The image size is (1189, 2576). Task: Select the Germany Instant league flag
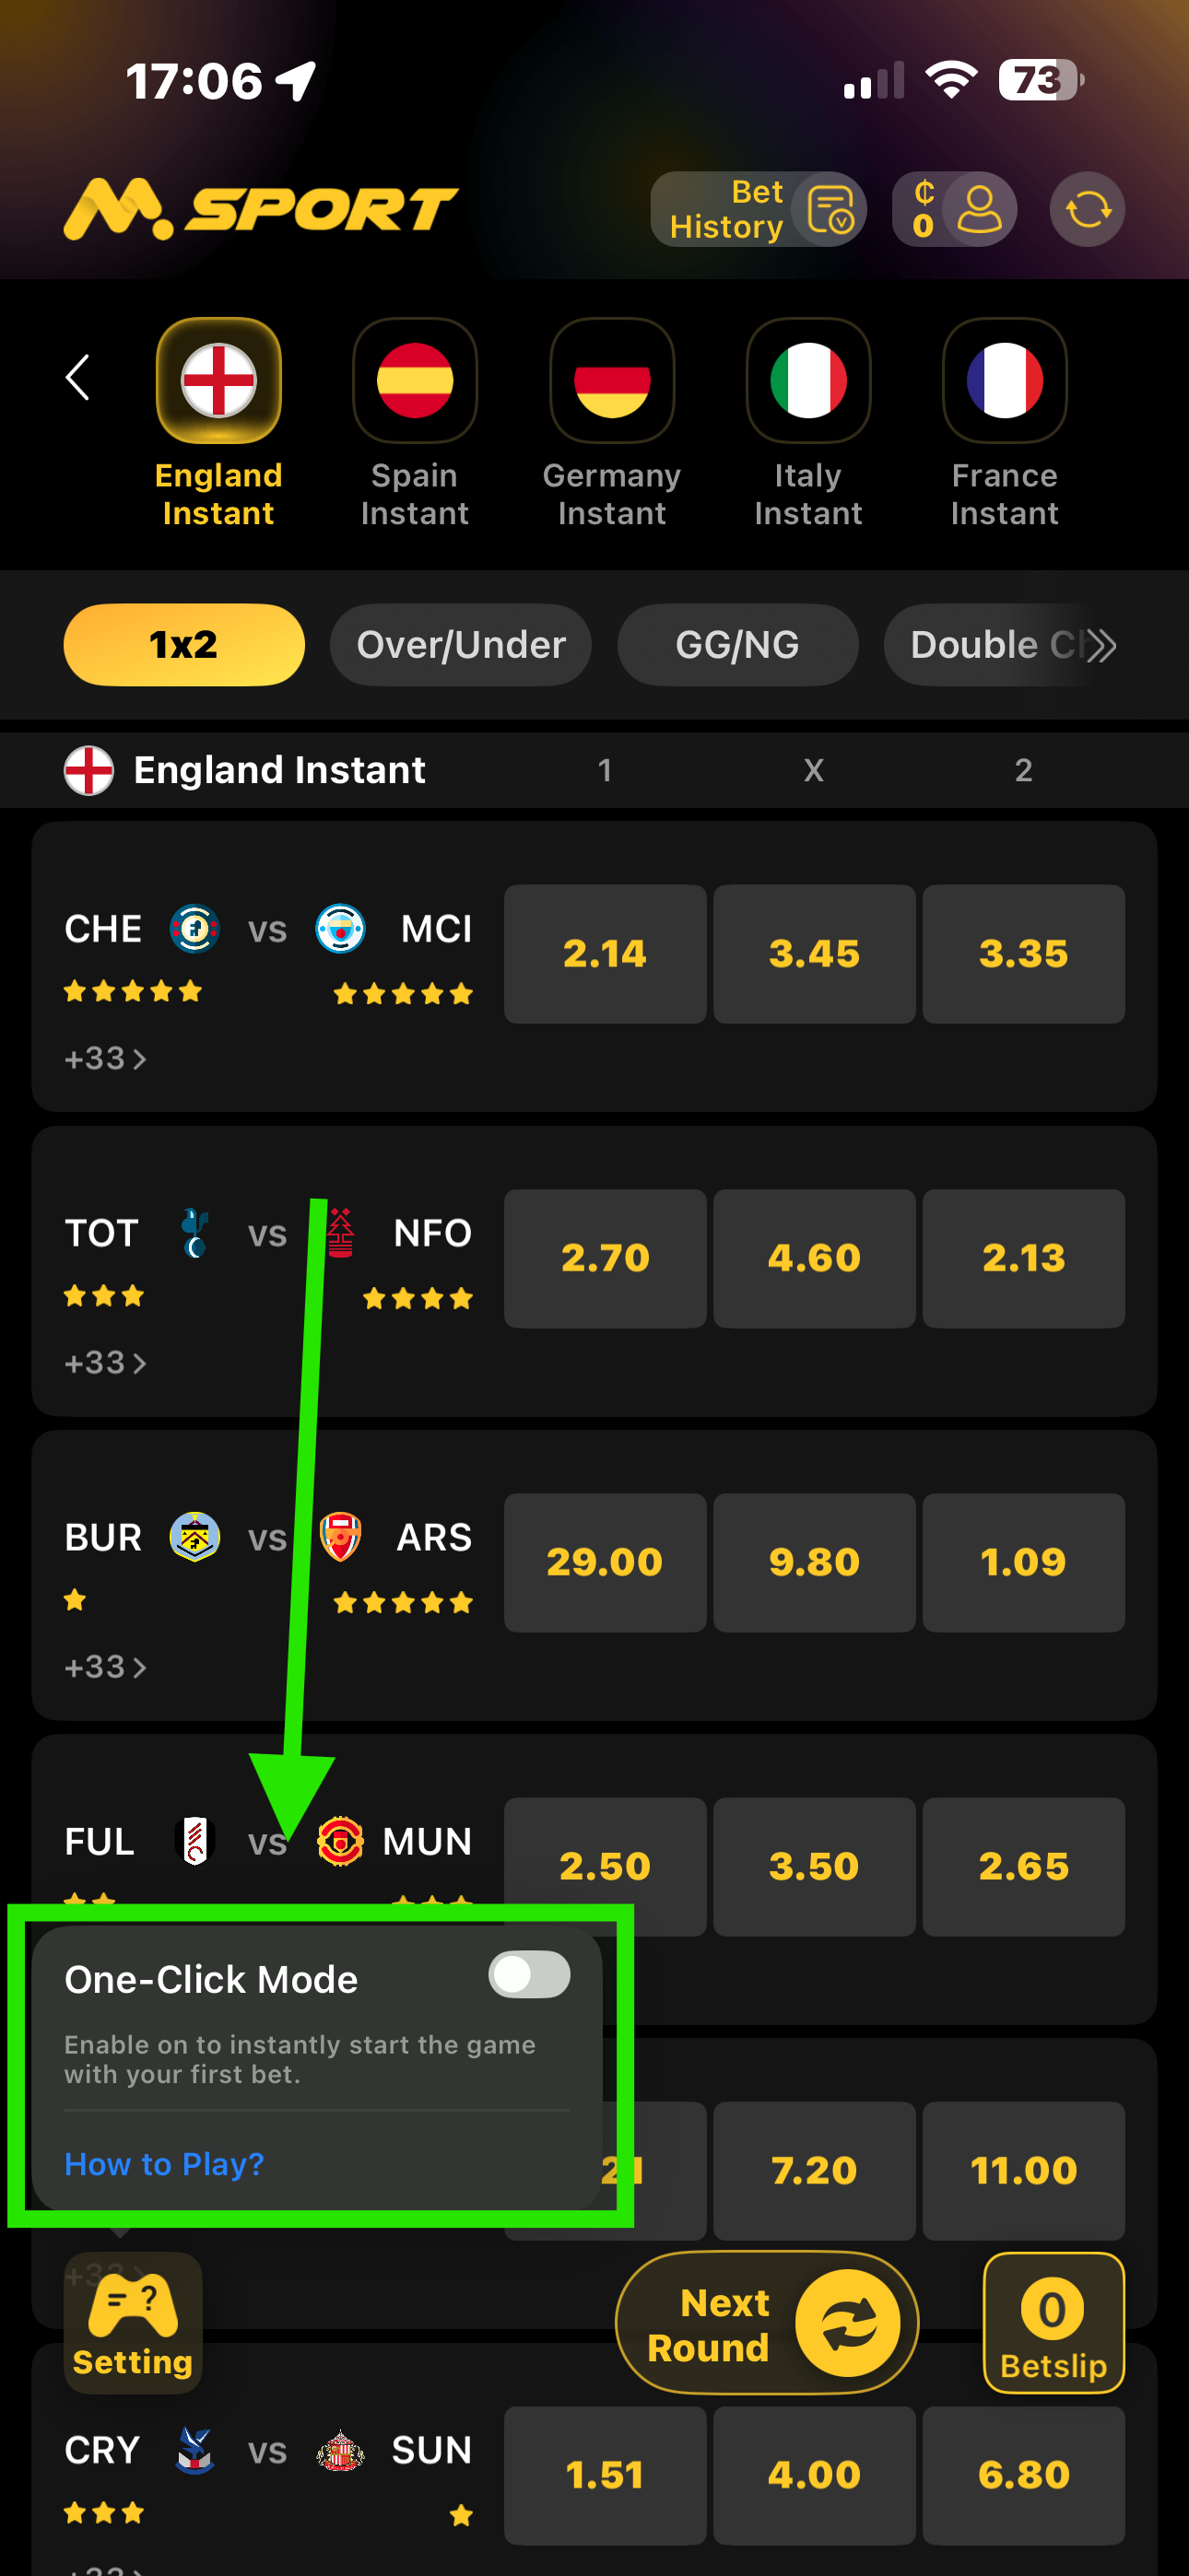(x=611, y=381)
